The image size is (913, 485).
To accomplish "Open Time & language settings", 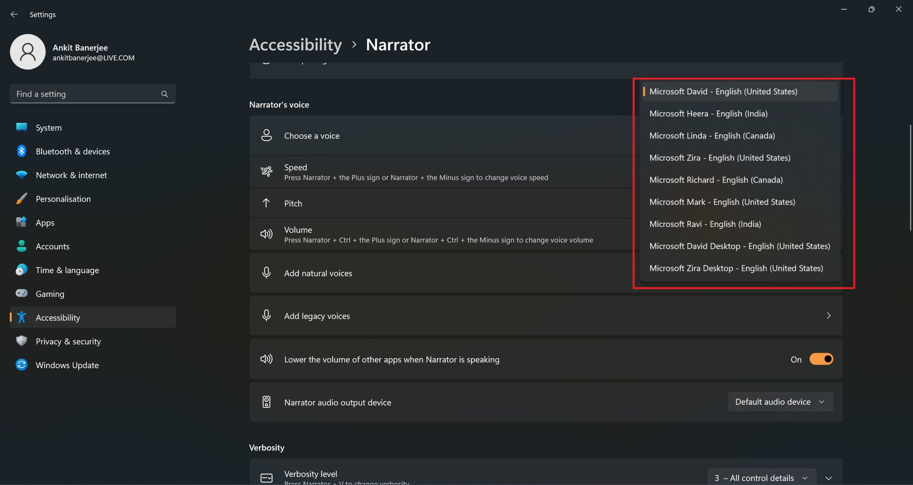I will pos(93,270).
